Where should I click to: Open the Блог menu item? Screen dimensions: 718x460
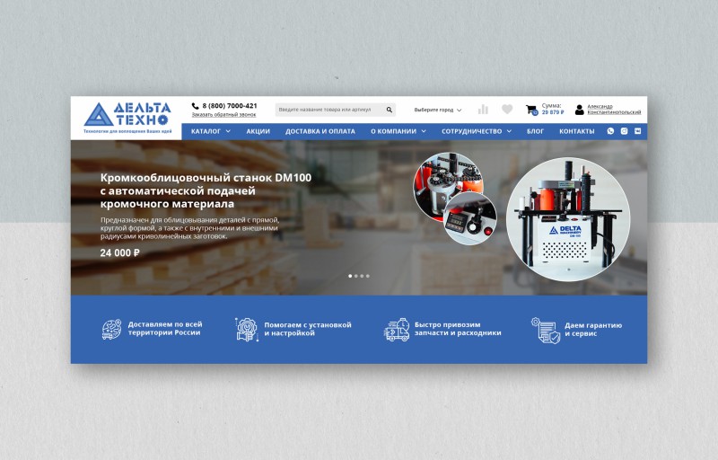coord(535,131)
